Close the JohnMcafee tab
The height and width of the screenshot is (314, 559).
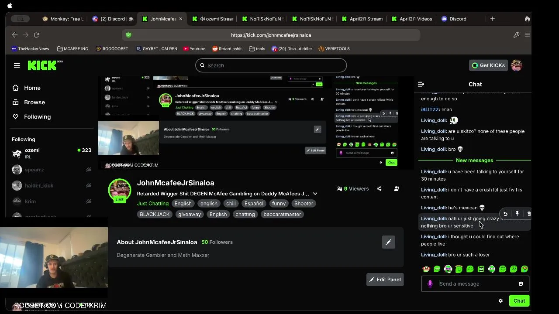coord(180,19)
